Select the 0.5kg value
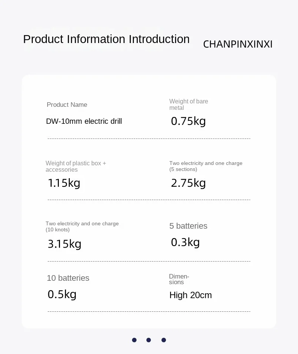Screen dimensions: 298x354 (62, 294)
